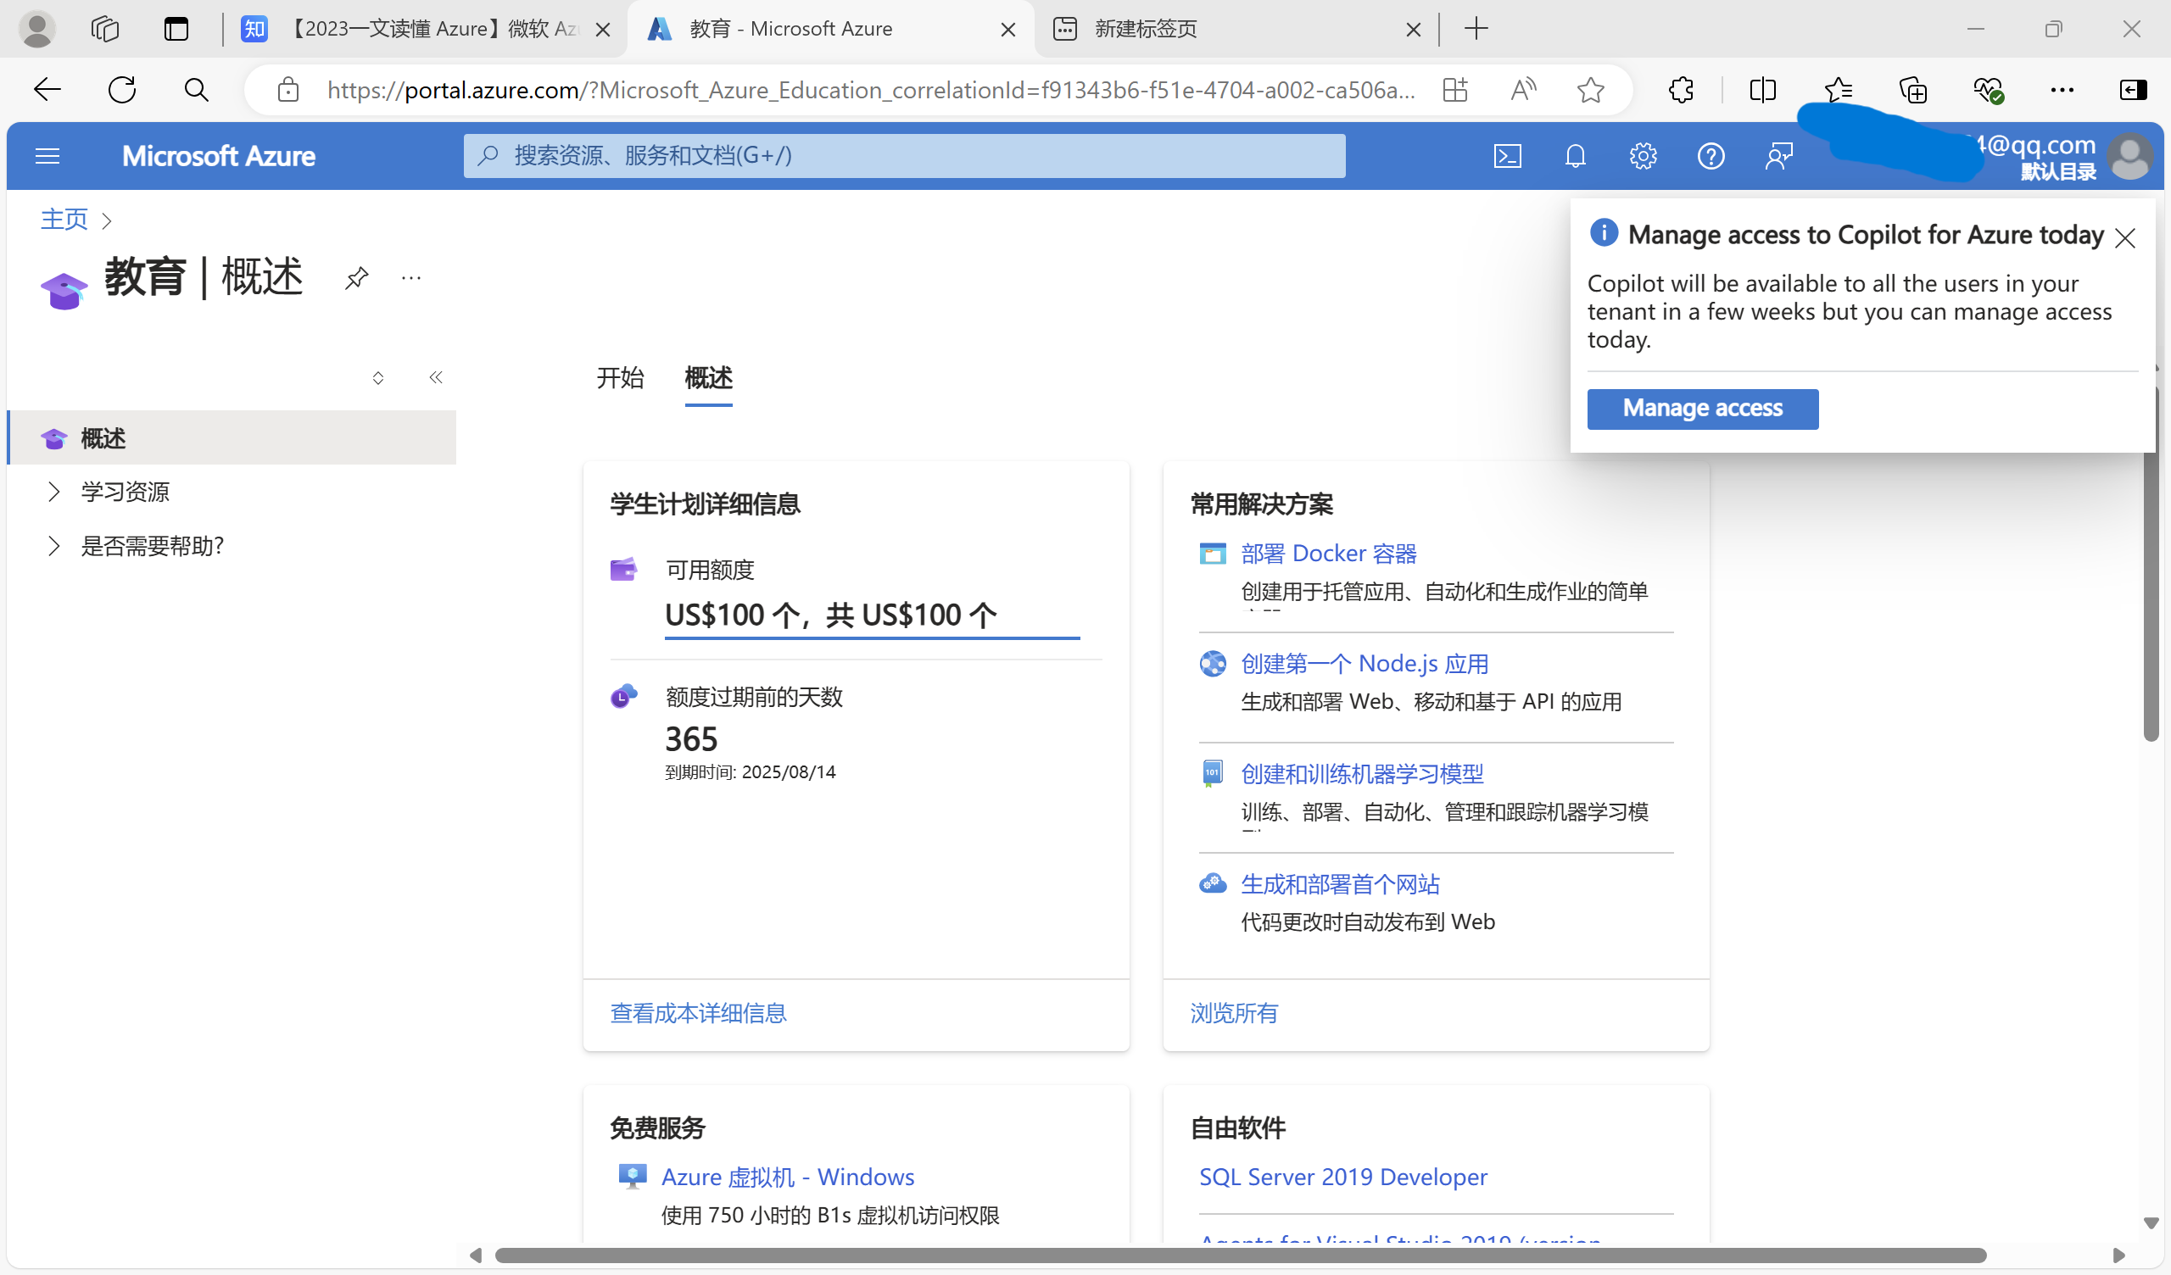Close the 新建标签页 tab
2171x1275 pixels.
(x=1413, y=30)
